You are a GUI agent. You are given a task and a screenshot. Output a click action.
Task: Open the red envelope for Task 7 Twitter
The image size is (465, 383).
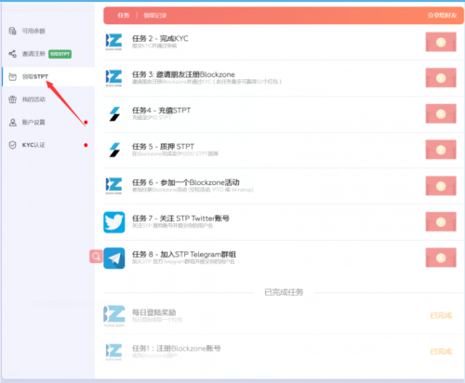(441, 222)
